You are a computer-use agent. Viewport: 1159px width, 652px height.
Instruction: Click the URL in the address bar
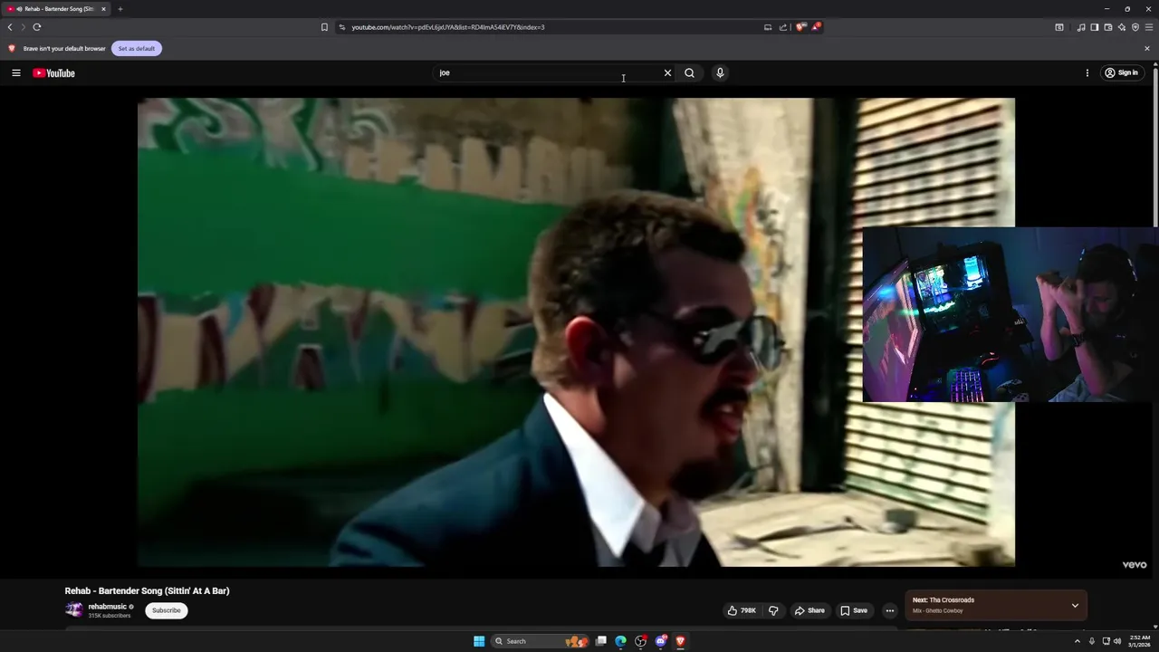tap(448, 27)
